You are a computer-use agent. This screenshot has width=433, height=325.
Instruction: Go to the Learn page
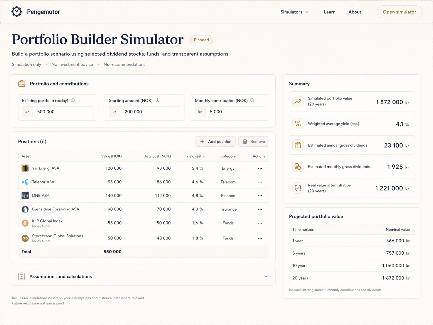coord(330,12)
